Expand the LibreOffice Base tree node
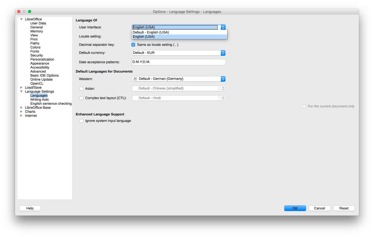The image size is (374, 237). (x=21, y=108)
